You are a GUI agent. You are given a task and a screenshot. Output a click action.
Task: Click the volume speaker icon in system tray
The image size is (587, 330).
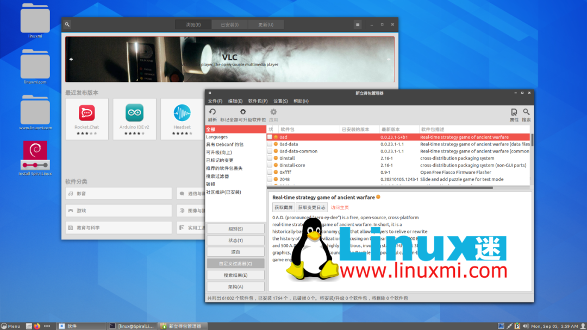pyautogui.click(x=526, y=326)
